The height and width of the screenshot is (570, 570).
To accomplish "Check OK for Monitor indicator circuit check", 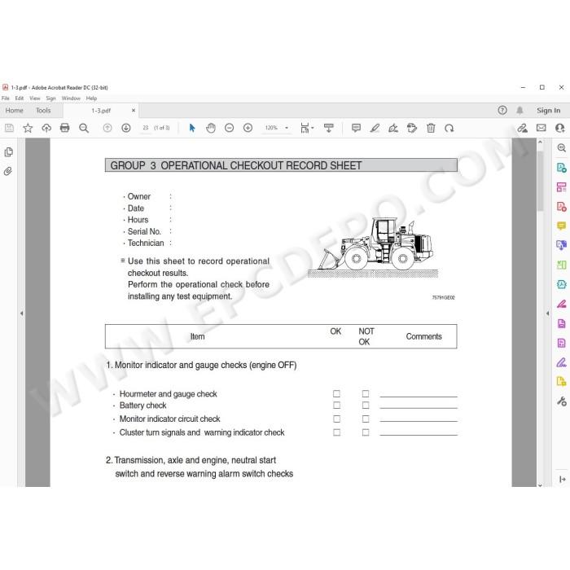I will (x=336, y=419).
